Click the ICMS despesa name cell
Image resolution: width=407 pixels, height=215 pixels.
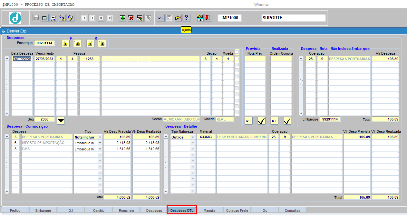[47, 149]
